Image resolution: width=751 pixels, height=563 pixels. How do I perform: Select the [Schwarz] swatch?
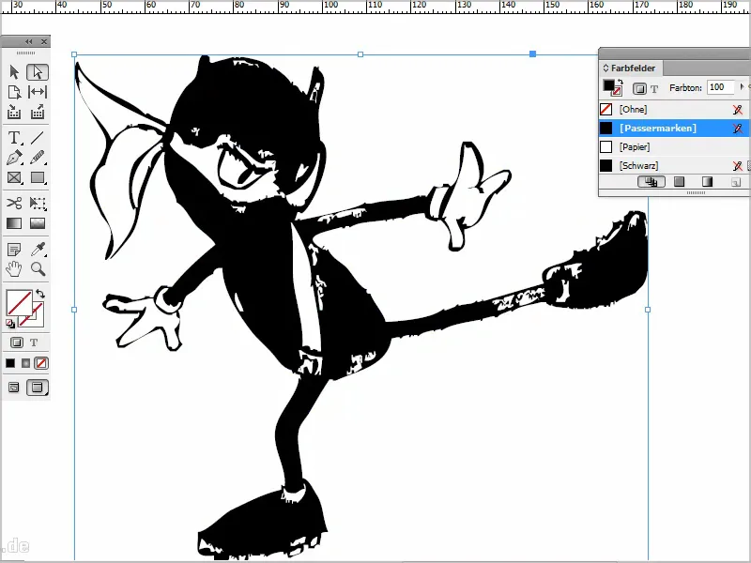(674, 166)
